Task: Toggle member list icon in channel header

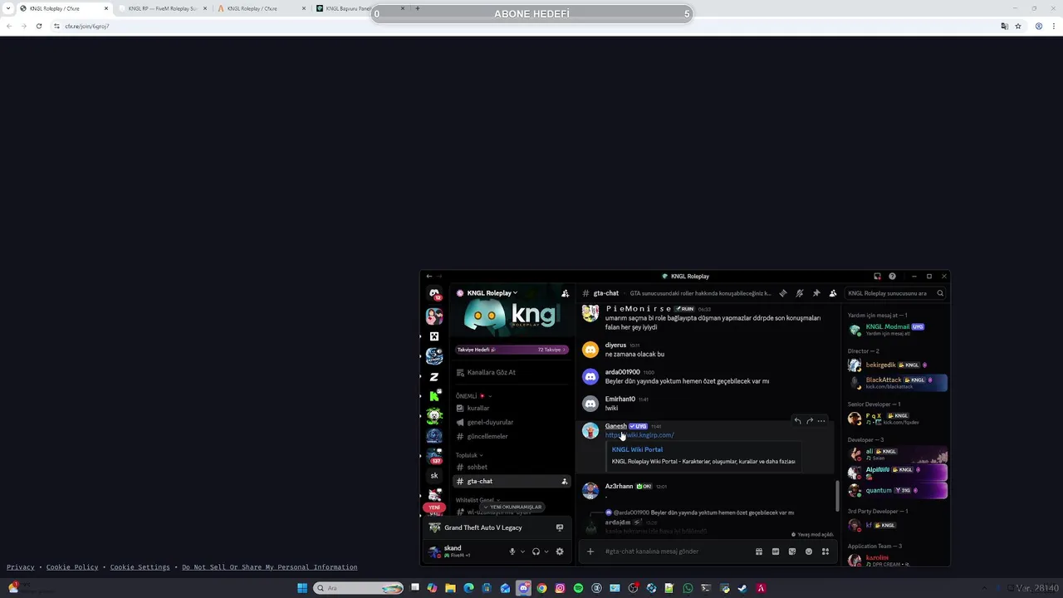Action: point(833,293)
